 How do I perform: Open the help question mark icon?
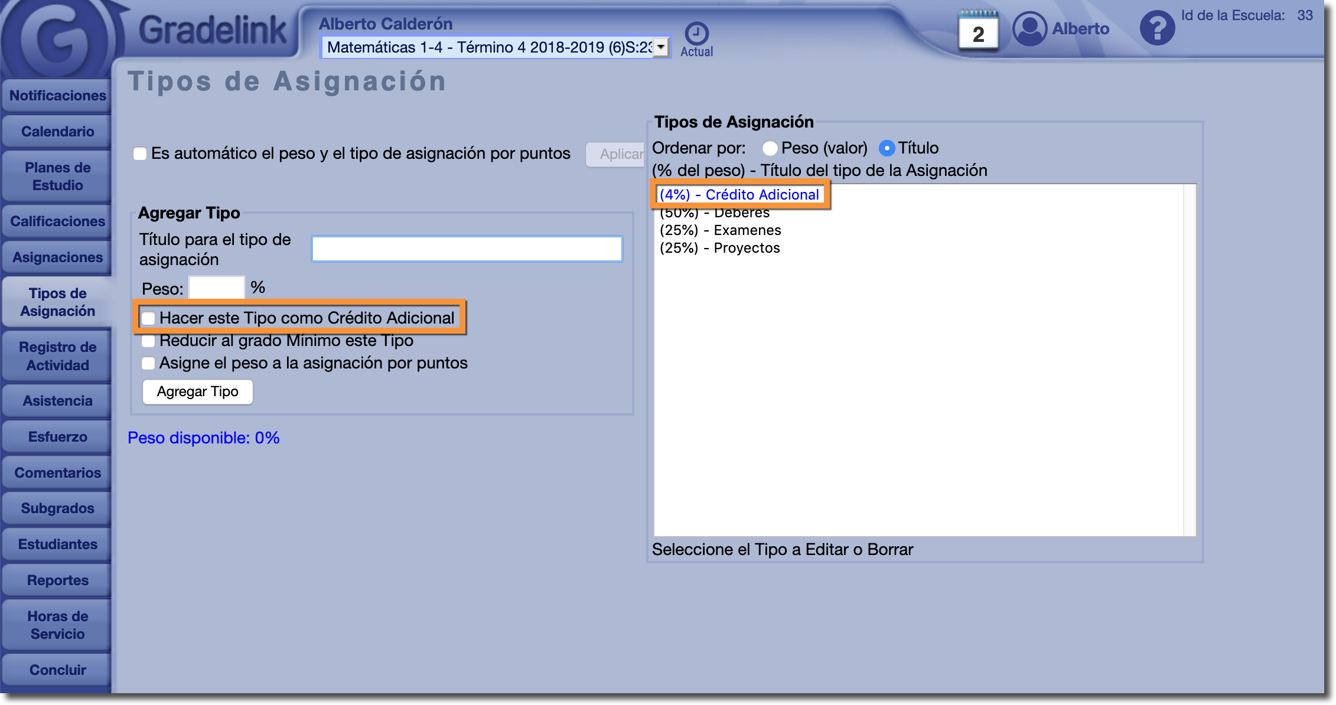tap(1156, 28)
